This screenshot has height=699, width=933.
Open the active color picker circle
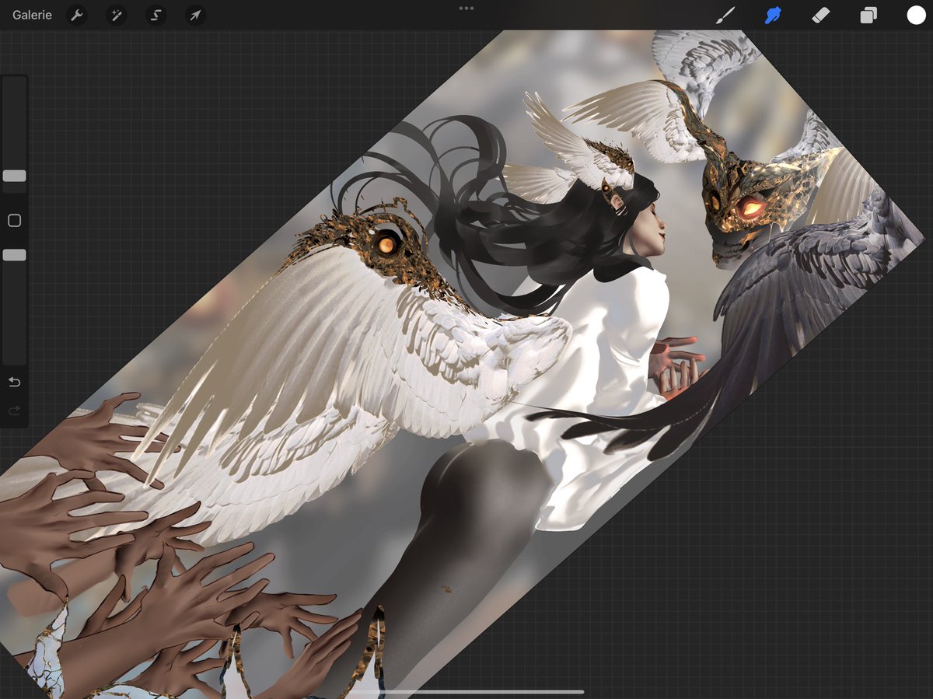(x=916, y=15)
